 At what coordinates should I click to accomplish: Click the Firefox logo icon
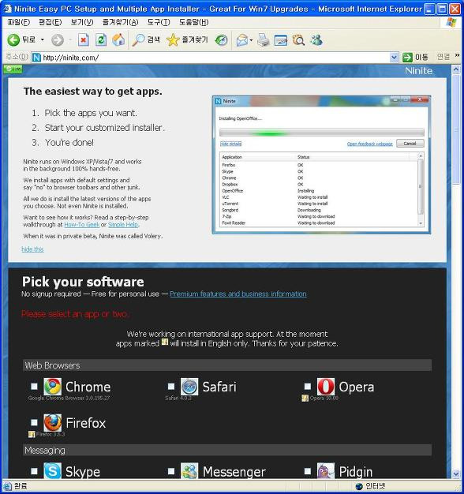coord(52,423)
